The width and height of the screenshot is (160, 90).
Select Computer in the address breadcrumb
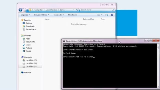38,10
